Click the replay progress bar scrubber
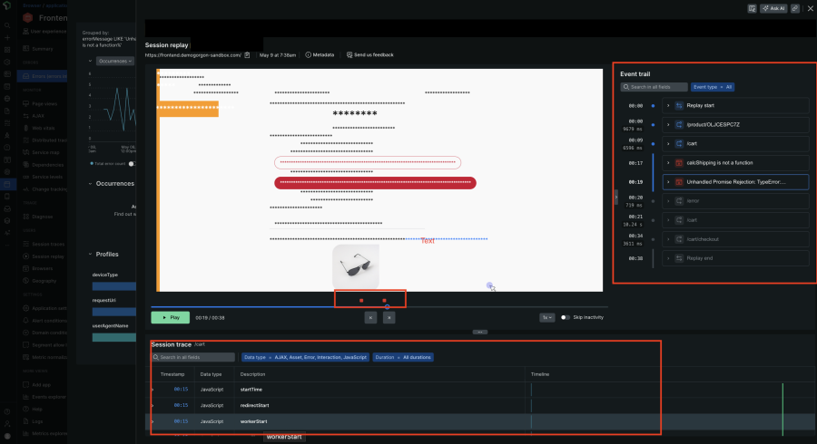817x444 pixels. pyautogui.click(x=388, y=307)
